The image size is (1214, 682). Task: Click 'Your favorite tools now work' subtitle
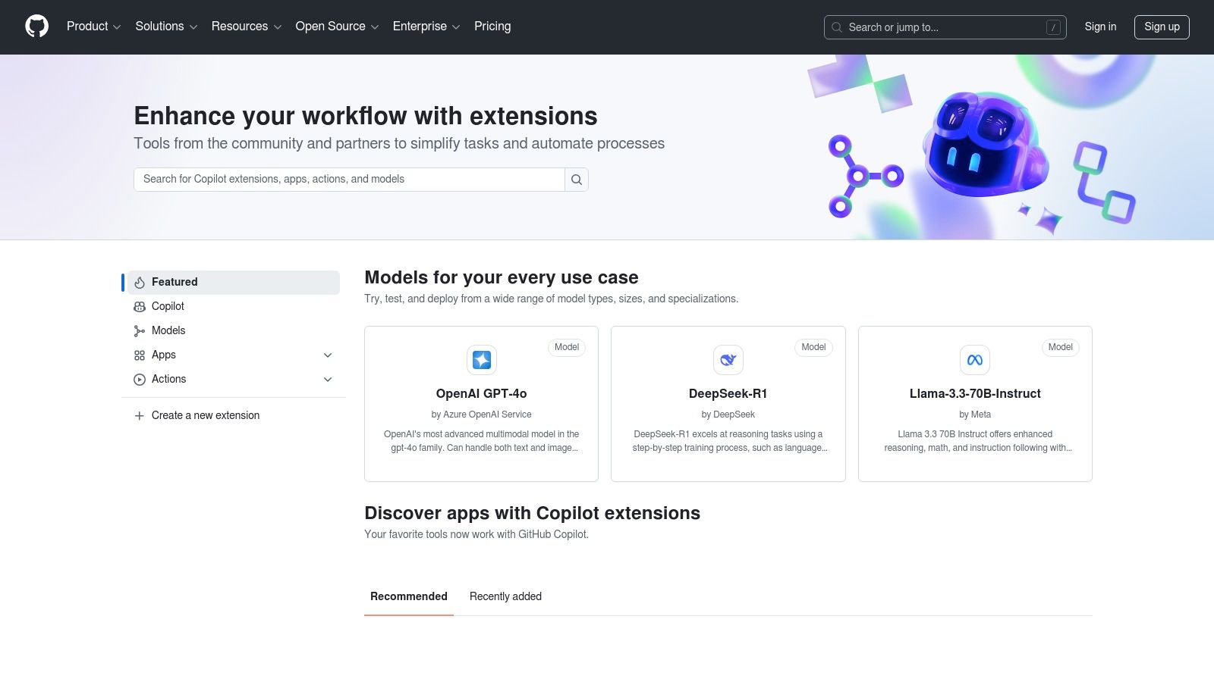(476, 534)
